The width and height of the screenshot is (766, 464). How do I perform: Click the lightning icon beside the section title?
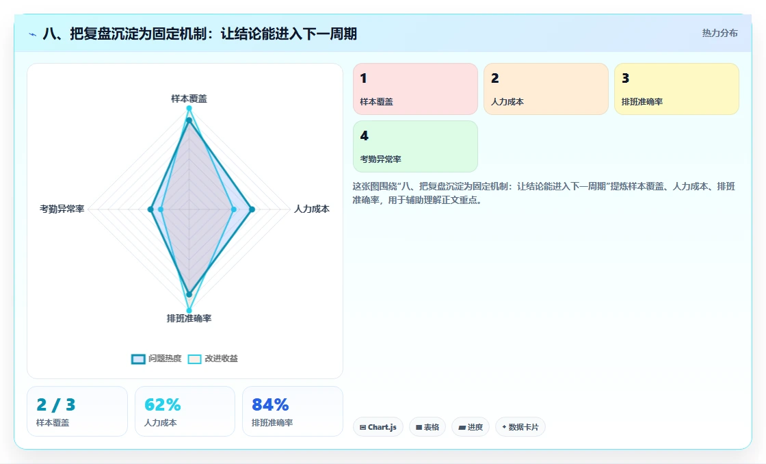[33, 34]
